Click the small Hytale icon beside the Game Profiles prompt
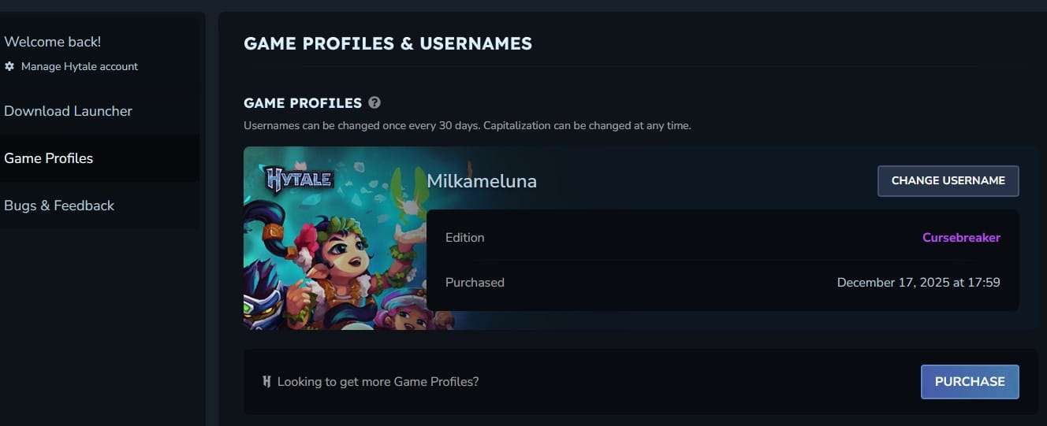The width and height of the screenshot is (1047, 426). click(x=266, y=382)
